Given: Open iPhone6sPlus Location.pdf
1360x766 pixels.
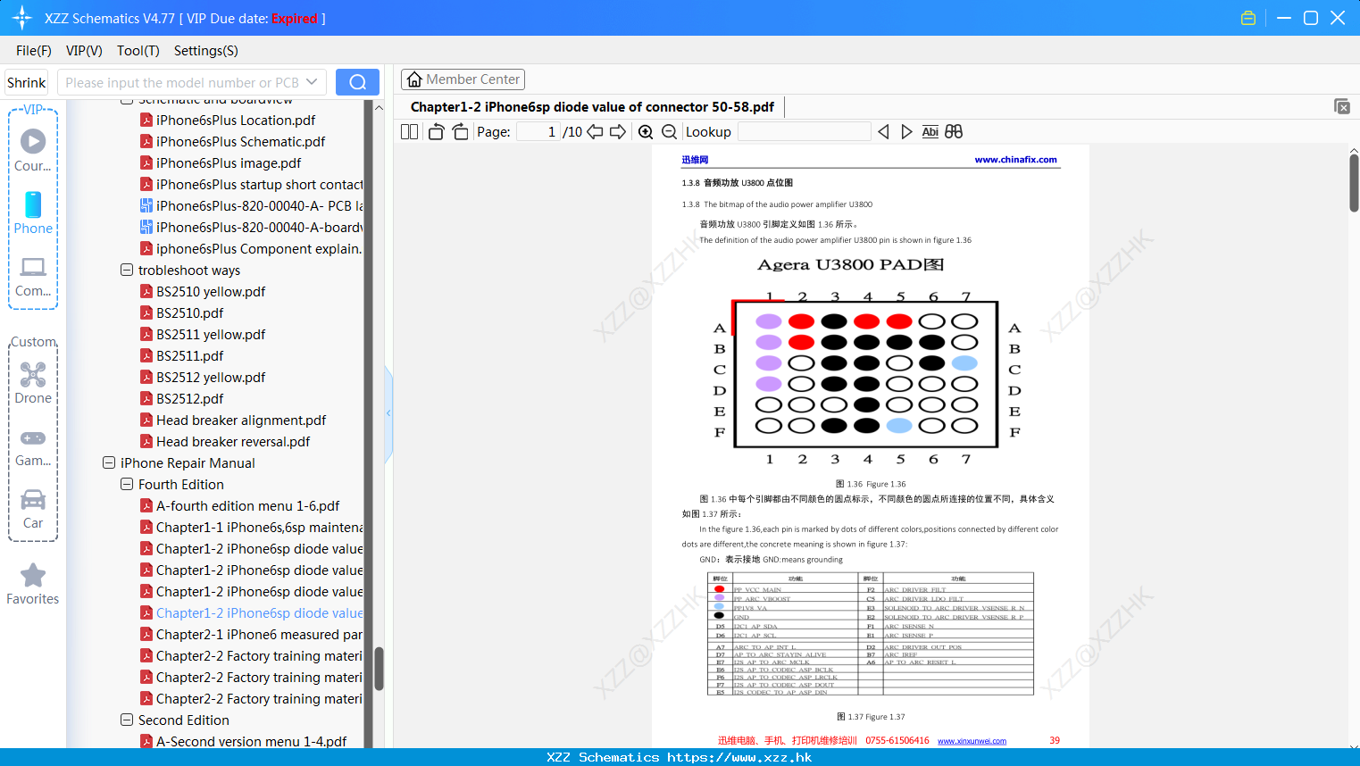Looking at the screenshot, I should tap(236, 120).
